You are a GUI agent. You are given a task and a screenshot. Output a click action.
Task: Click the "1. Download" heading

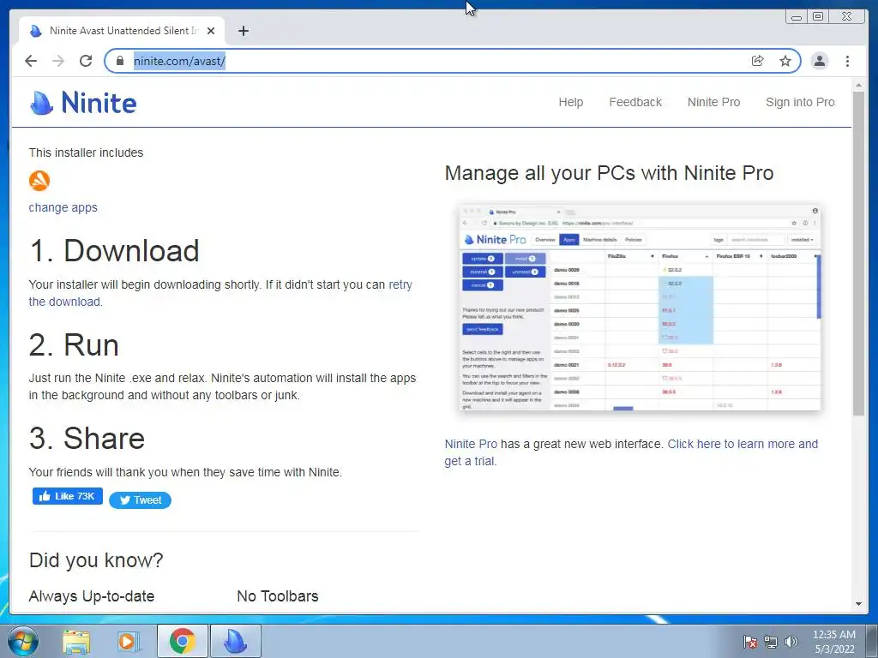click(114, 251)
